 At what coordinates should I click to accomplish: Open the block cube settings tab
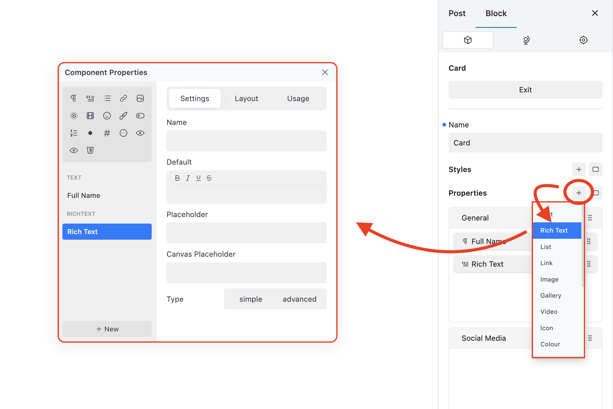(x=468, y=40)
